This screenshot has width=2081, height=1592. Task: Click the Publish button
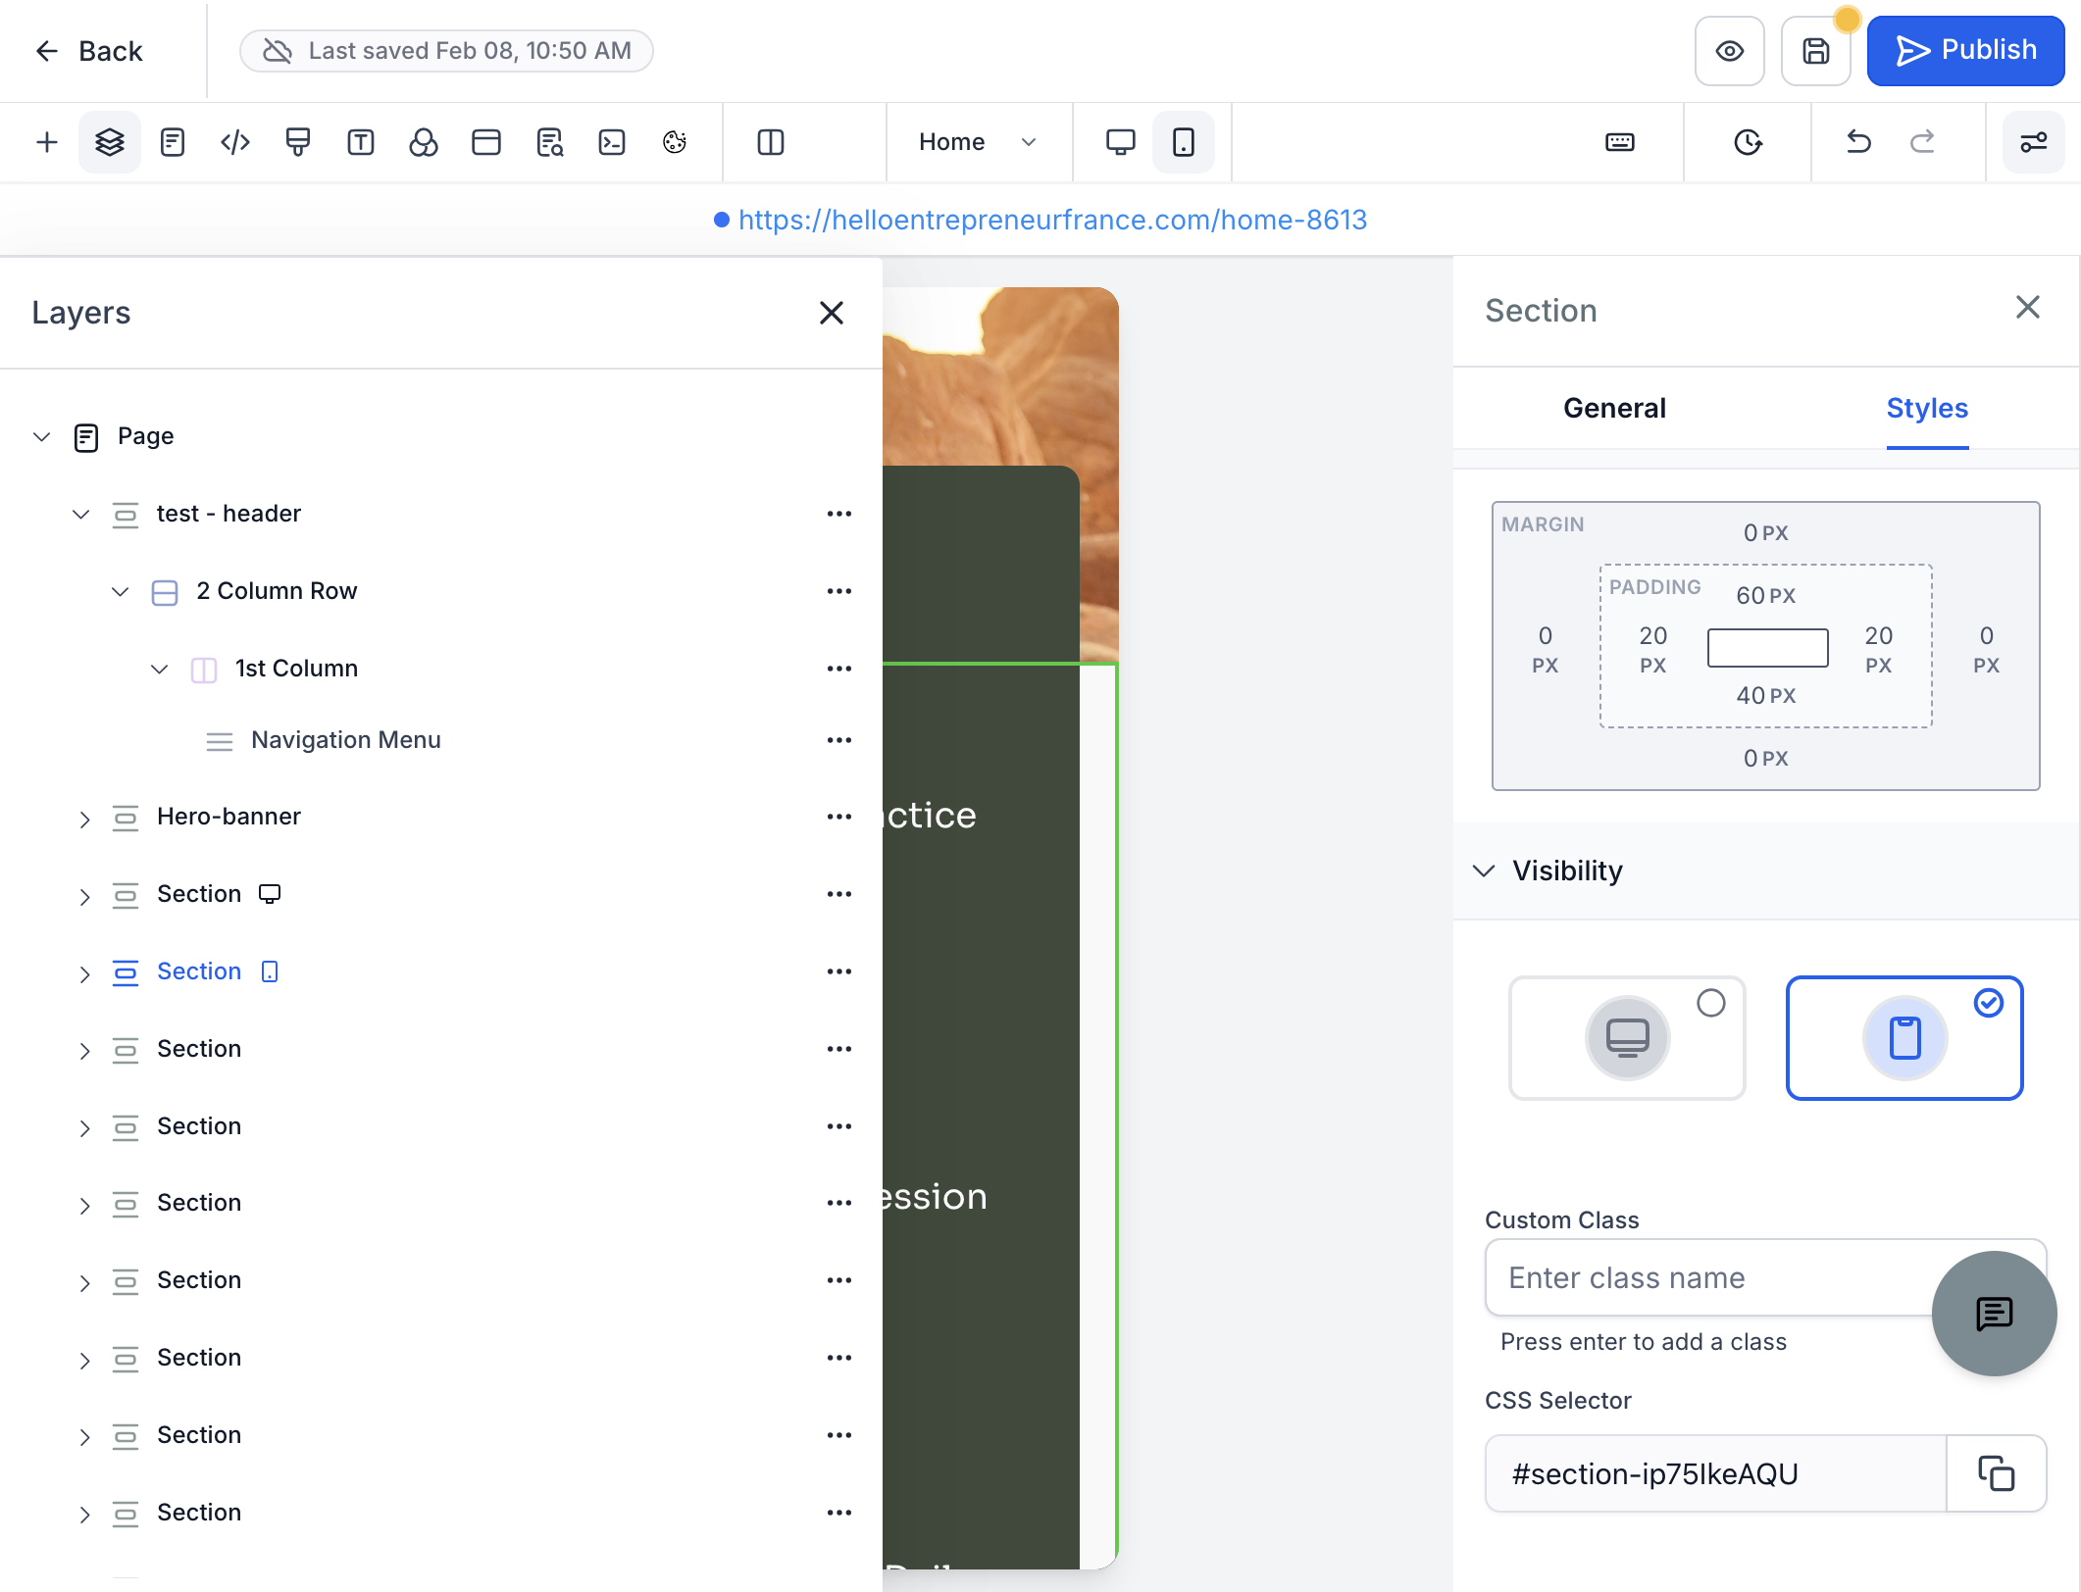[1966, 51]
